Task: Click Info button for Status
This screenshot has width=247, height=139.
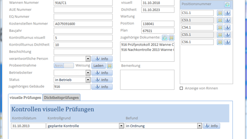Action: [x=102, y=80]
